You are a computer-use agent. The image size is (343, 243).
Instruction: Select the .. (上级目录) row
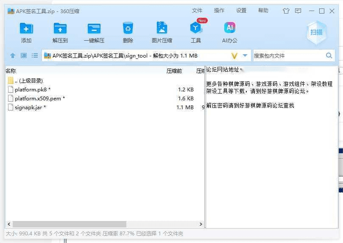coord(29,80)
